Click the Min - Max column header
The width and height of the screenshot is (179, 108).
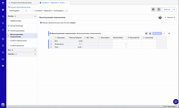(90, 38)
